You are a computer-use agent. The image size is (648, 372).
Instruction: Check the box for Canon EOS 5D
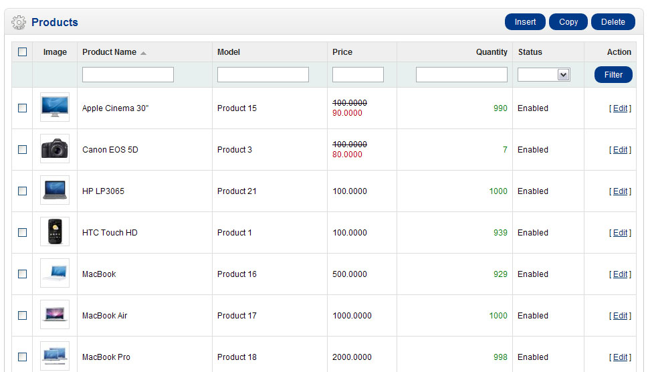[x=23, y=150]
